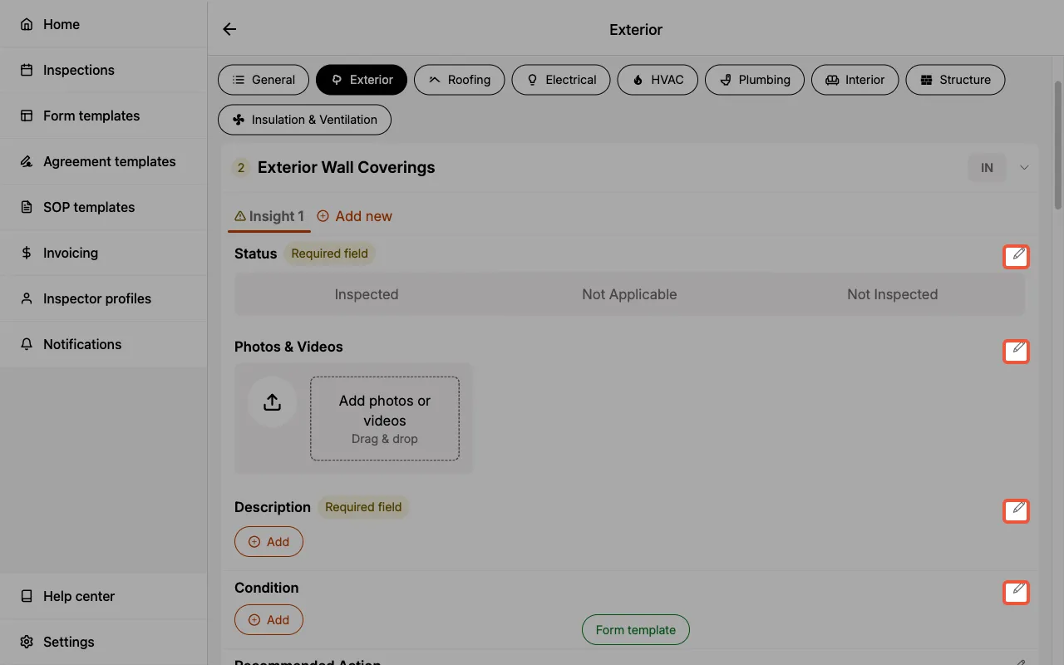Expand the Exterior Wall Coverings section chevron
1064x665 pixels.
click(x=1023, y=167)
